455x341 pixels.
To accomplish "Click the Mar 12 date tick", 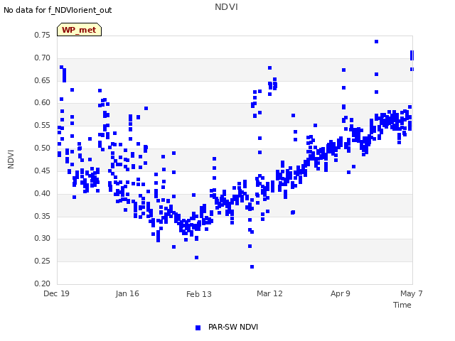I will pos(269,293).
